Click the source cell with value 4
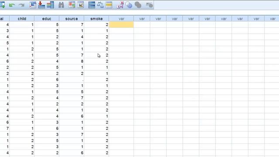Image resolution: width=279 pixels, height=157 pixels. pos(71,37)
